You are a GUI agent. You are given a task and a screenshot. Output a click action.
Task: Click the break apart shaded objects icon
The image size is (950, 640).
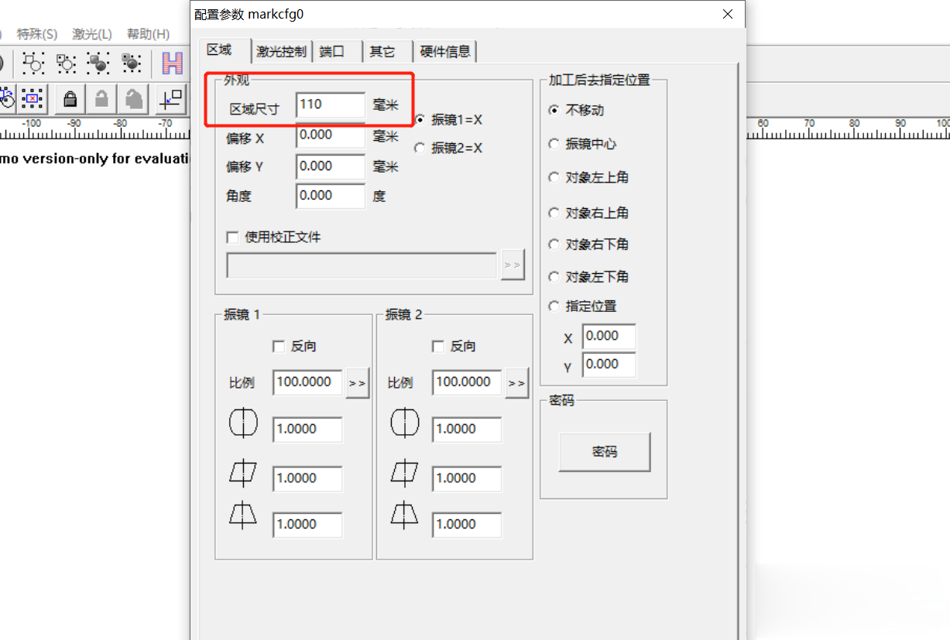(x=132, y=63)
